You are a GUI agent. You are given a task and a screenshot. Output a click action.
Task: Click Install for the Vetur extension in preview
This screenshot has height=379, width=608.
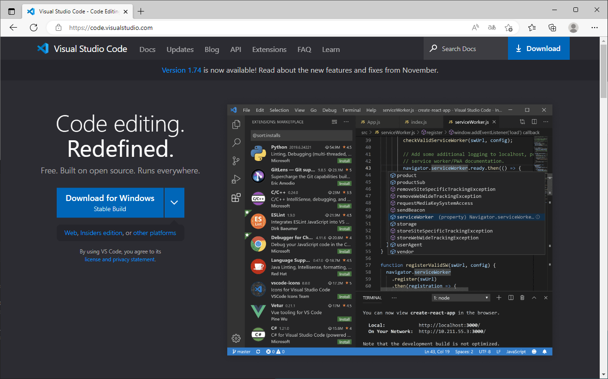pos(344,319)
